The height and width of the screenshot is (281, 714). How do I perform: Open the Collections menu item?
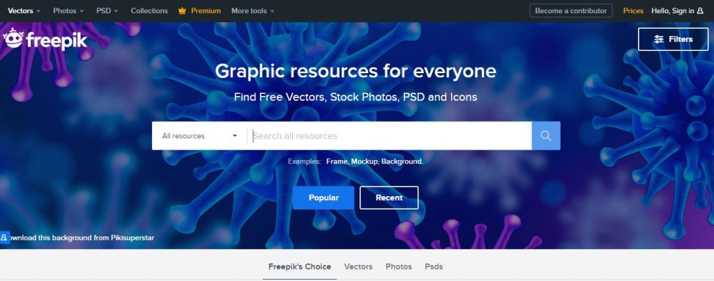[x=149, y=11]
